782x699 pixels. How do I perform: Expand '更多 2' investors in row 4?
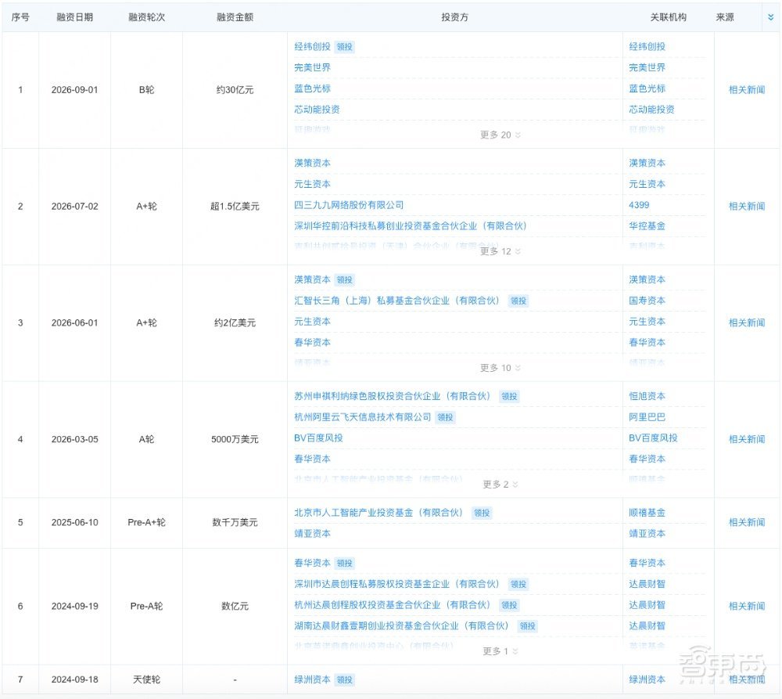500,485
